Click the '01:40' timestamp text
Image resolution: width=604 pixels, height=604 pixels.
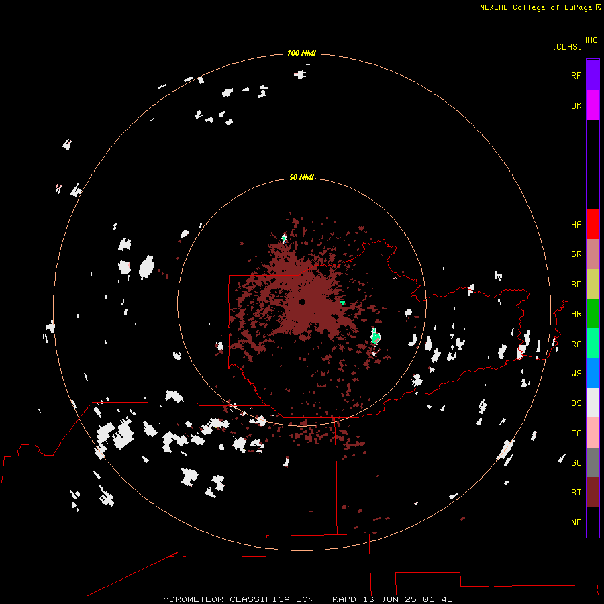(438, 599)
